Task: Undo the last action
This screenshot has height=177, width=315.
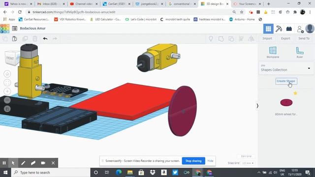Action: click(x=45, y=38)
